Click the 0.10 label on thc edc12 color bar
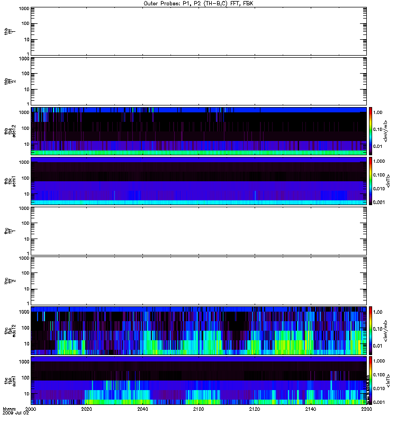The width and height of the screenshot is (397, 424). pyautogui.click(x=377, y=329)
